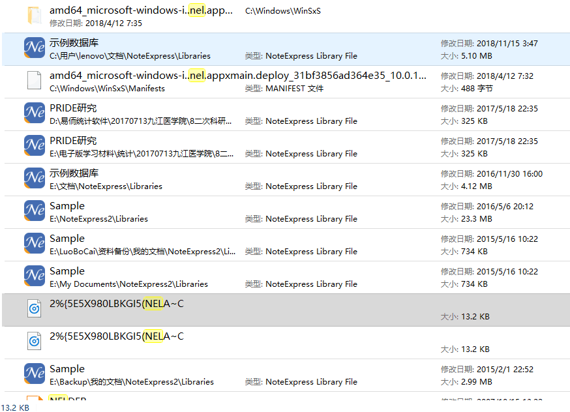Viewport: 570px width, 412px height.
Task: Click modified date 2018/4/12 7:35
Action: [113, 23]
